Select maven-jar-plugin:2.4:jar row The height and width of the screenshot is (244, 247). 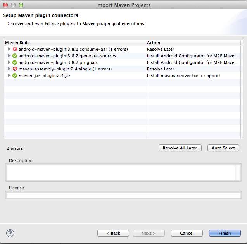click(x=44, y=76)
